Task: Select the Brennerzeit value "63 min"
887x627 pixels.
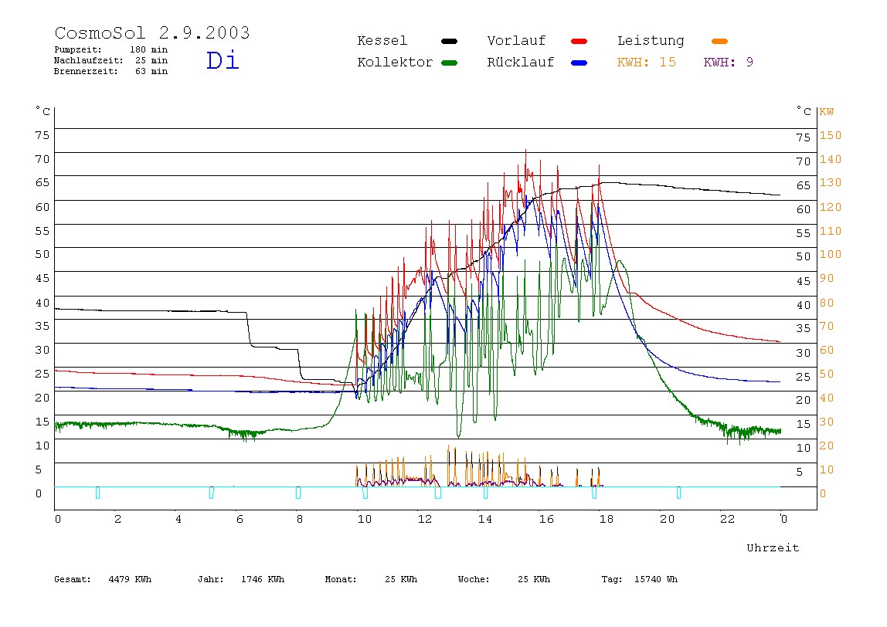Action: [151, 71]
